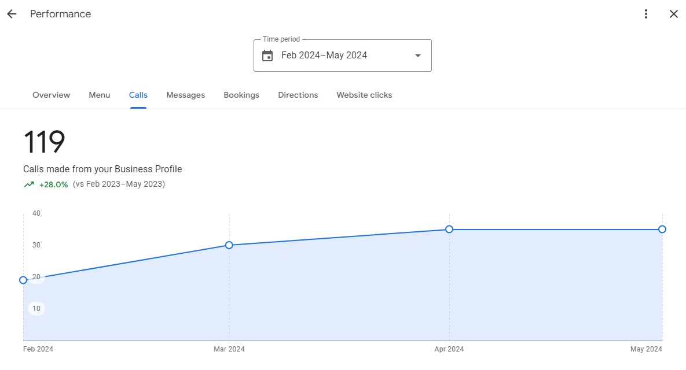
Task: Click the Performance title text
Action: (x=60, y=14)
